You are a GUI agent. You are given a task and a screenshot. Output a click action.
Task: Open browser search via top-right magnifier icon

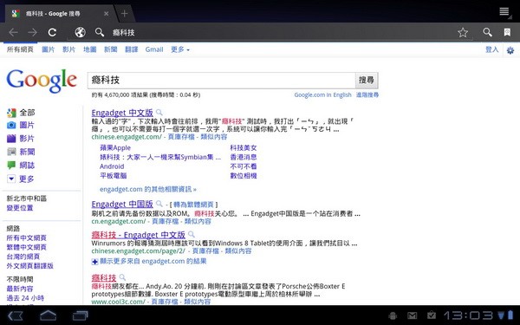(x=487, y=32)
